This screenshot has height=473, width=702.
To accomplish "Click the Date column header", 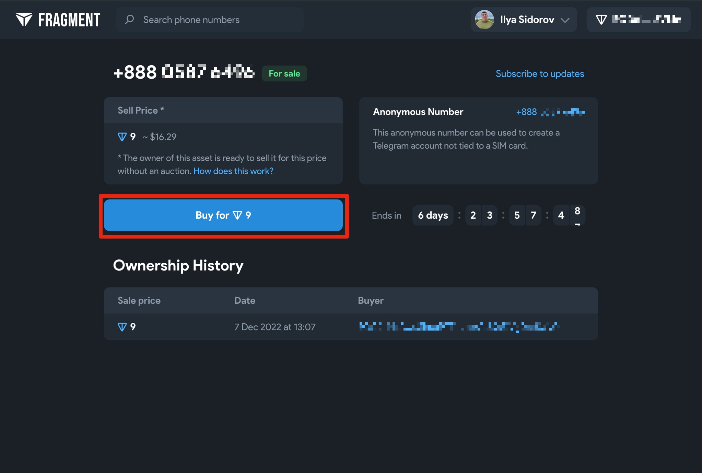I will 245,300.
